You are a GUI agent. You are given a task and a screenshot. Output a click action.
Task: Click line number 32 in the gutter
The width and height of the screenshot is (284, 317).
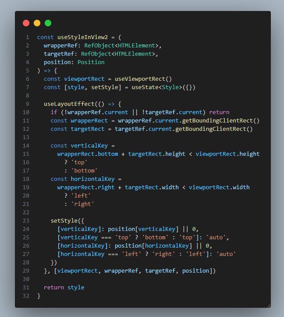(26, 296)
